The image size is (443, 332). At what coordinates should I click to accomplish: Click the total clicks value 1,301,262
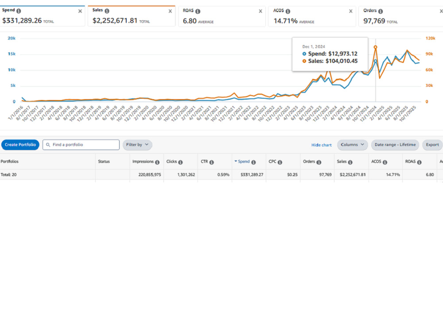(186, 175)
